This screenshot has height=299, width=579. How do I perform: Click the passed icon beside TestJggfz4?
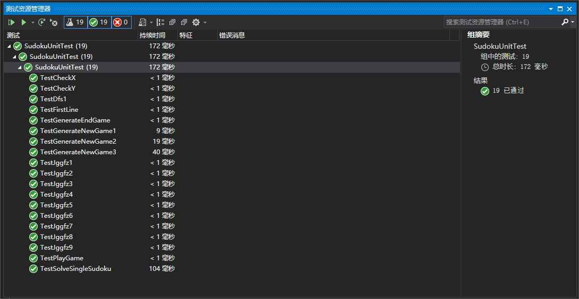coord(33,195)
